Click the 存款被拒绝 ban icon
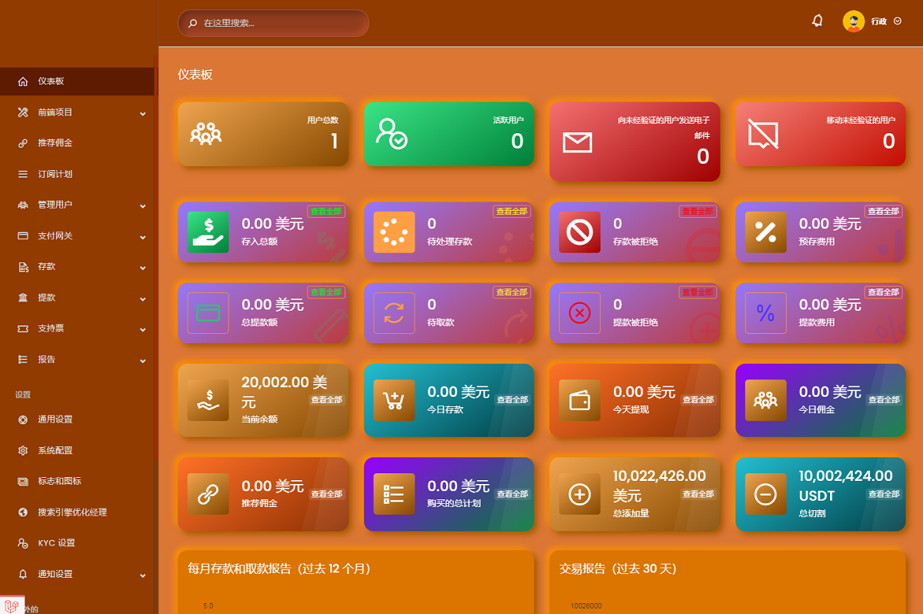 (580, 232)
